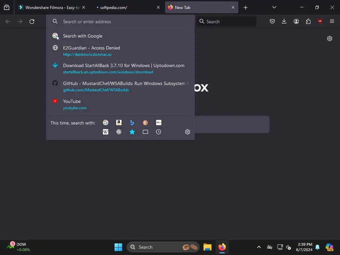Search this time with Bing icon

[132, 123]
